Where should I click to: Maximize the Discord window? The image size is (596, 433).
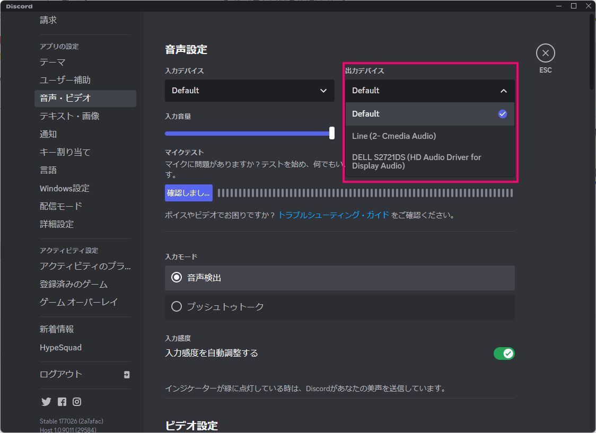coord(574,6)
